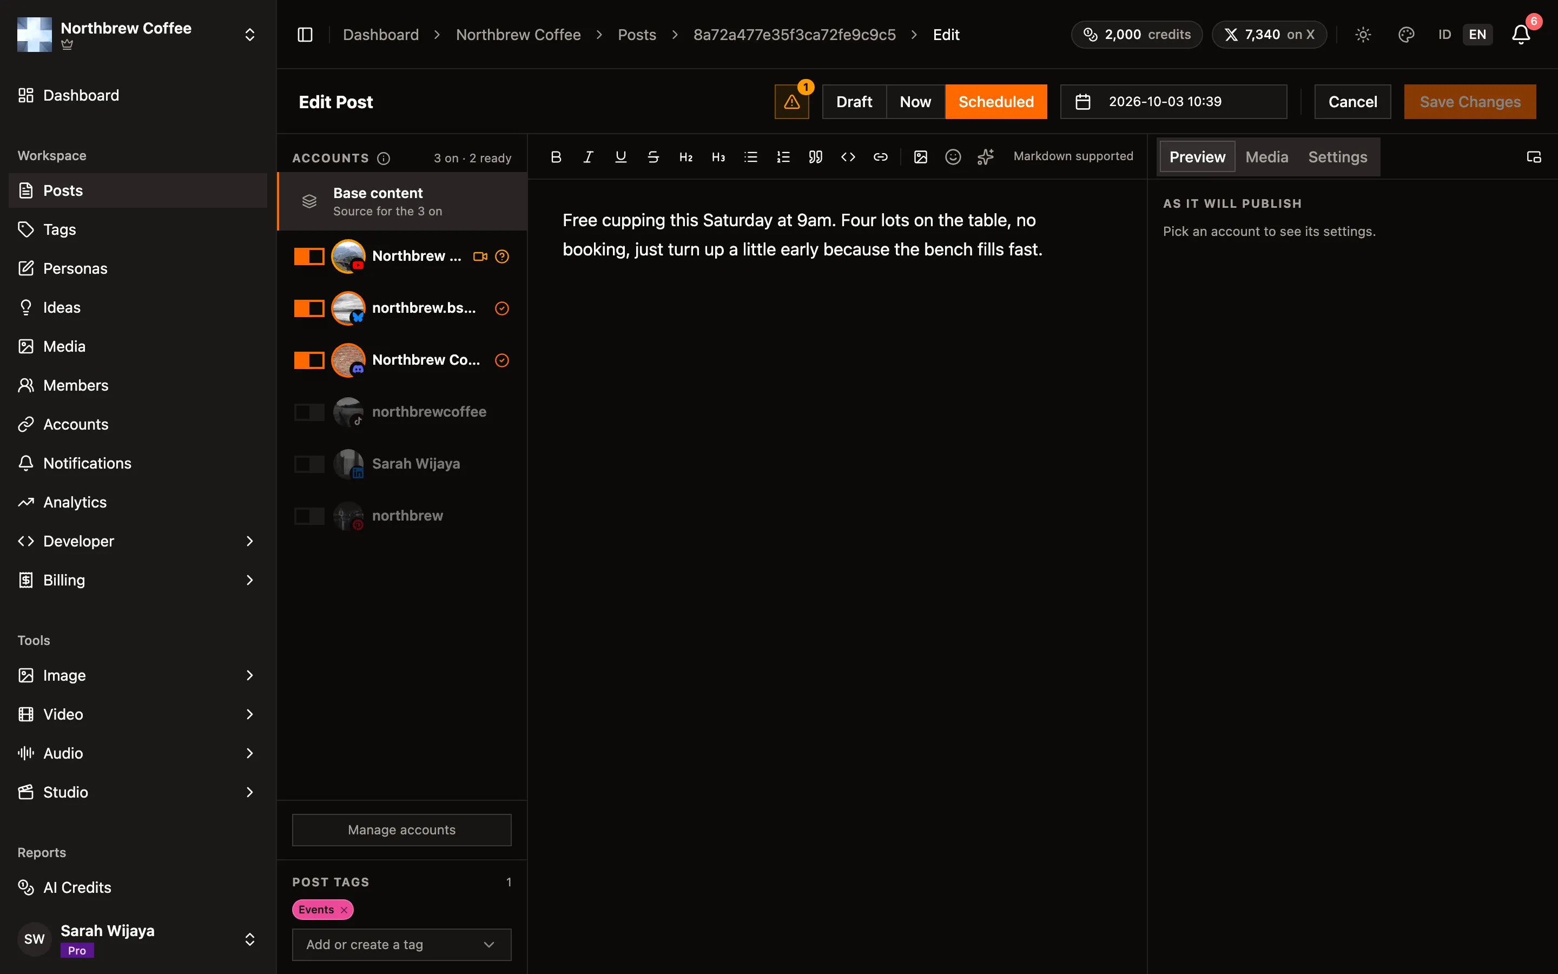Enable the northbrew Pinterest toggle

(x=309, y=516)
